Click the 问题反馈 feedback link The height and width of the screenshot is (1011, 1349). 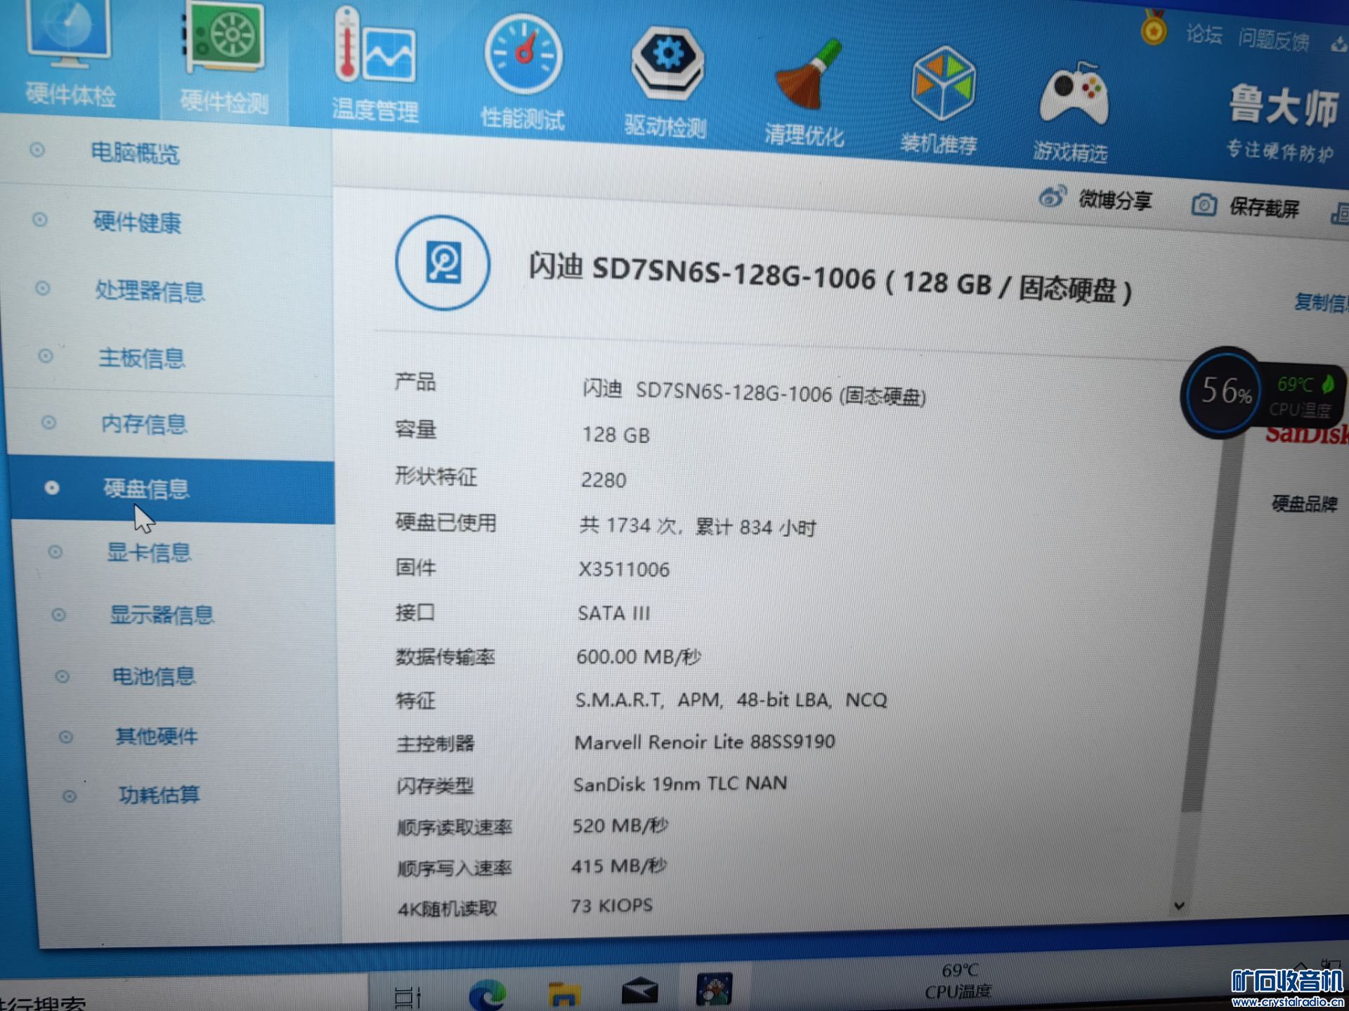[x=1273, y=39]
